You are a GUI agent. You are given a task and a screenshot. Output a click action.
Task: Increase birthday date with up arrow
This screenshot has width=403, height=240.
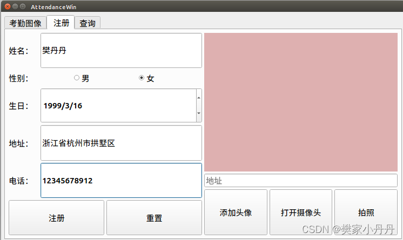pos(199,98)
